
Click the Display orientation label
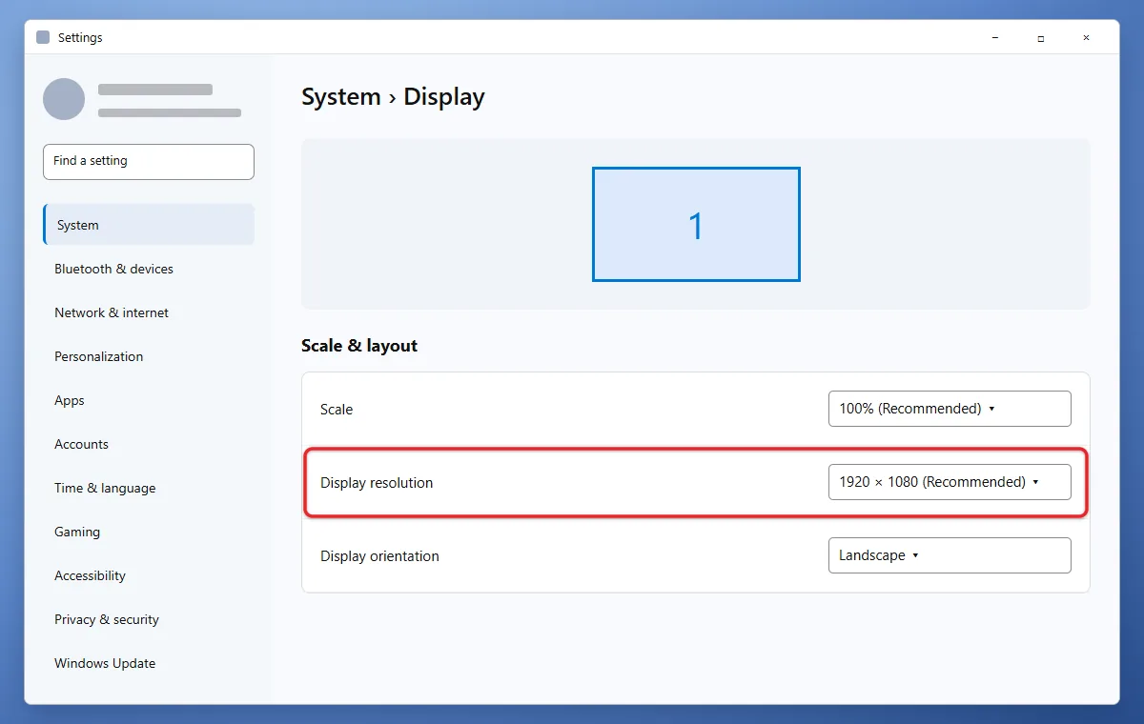click(x=379, y=556)
